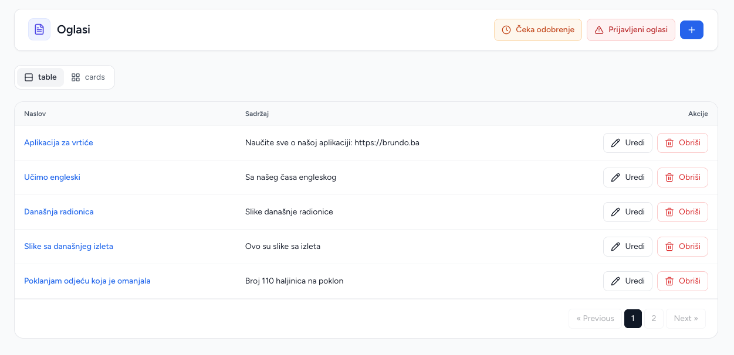Screen dimensions: 734x355
Task: Click the Previous pagination button
Action: pyautogui.click(x=595, y=319)
